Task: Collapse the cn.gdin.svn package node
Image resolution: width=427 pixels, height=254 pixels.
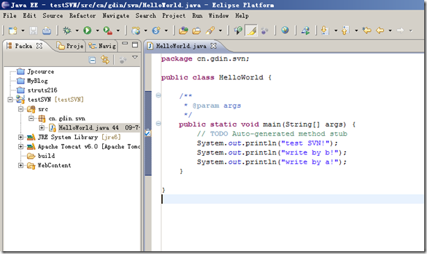Action: (31, 118)
